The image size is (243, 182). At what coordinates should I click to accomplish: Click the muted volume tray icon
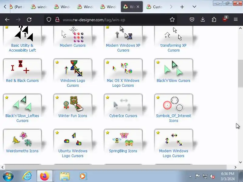click(212, 176)
